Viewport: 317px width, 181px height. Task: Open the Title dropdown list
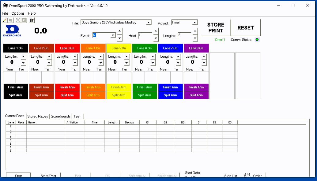[x=149, y=22]
